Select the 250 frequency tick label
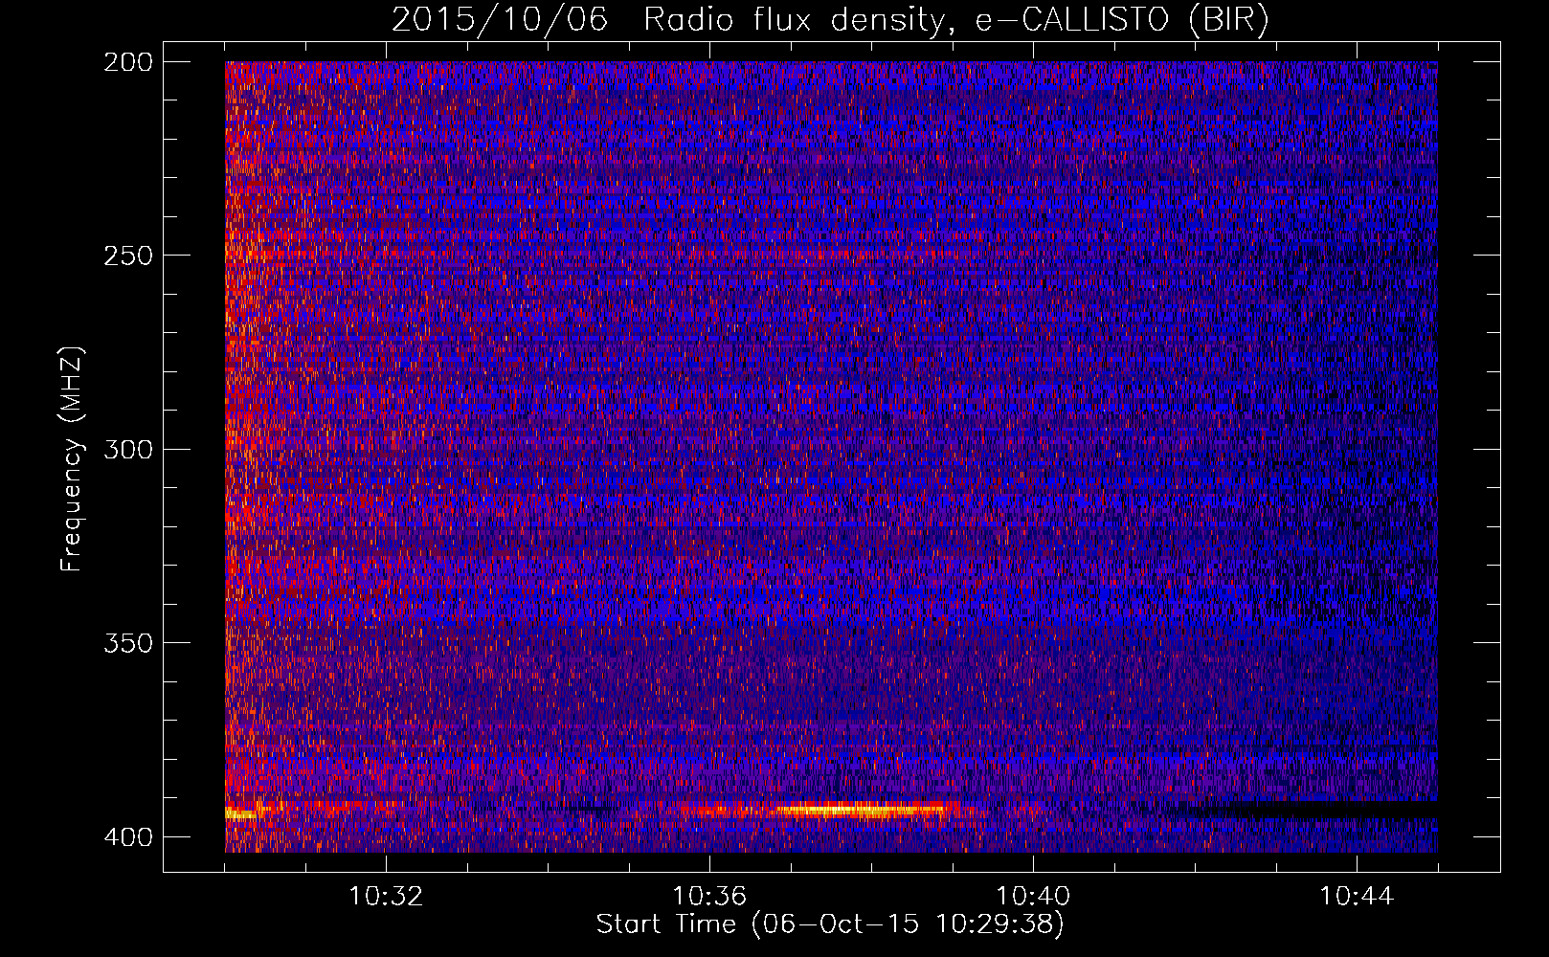Screen dimensions: 1549x957 (127, 256)
